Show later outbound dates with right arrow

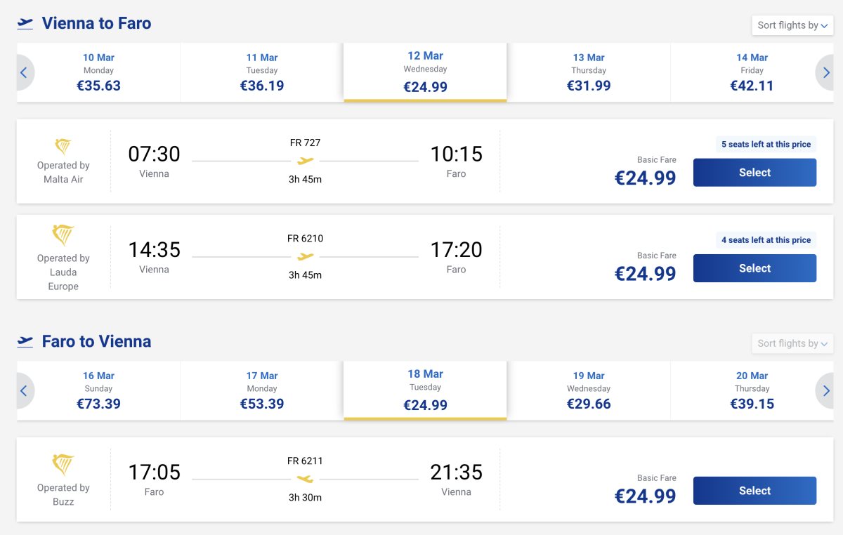[826, 72]
